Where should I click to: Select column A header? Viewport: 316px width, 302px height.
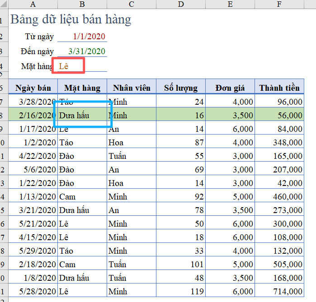click(33, 4)
